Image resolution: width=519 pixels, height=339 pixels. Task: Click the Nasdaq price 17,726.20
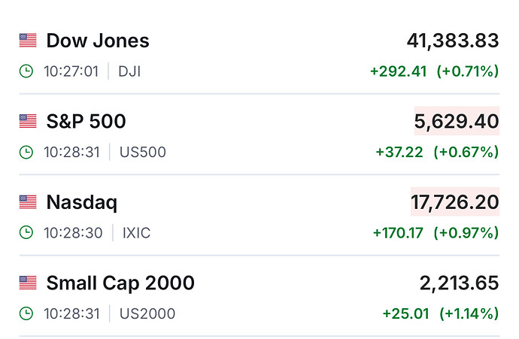click(454, 202)
